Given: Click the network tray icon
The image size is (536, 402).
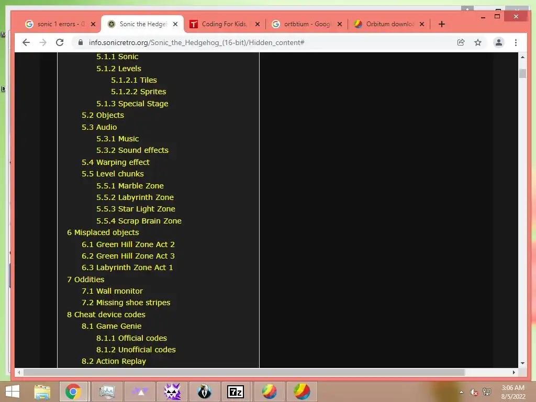Looking at the screenshot, I should (x=487, y=392).
